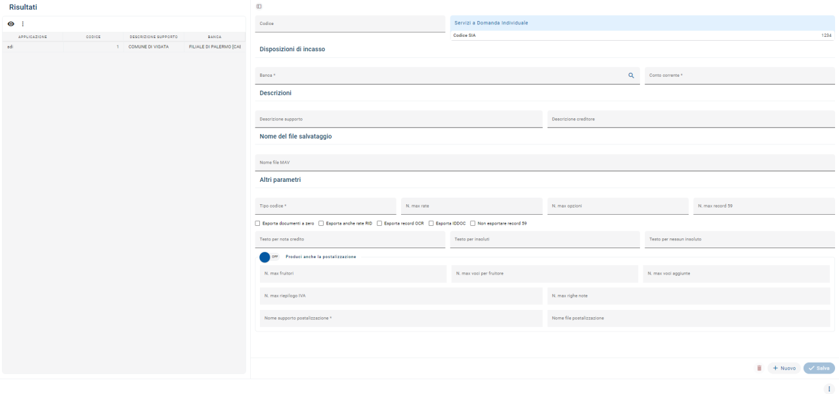Click the Nuovo button
This screenshot has height=394, width=839.
(x=784, y=368)
